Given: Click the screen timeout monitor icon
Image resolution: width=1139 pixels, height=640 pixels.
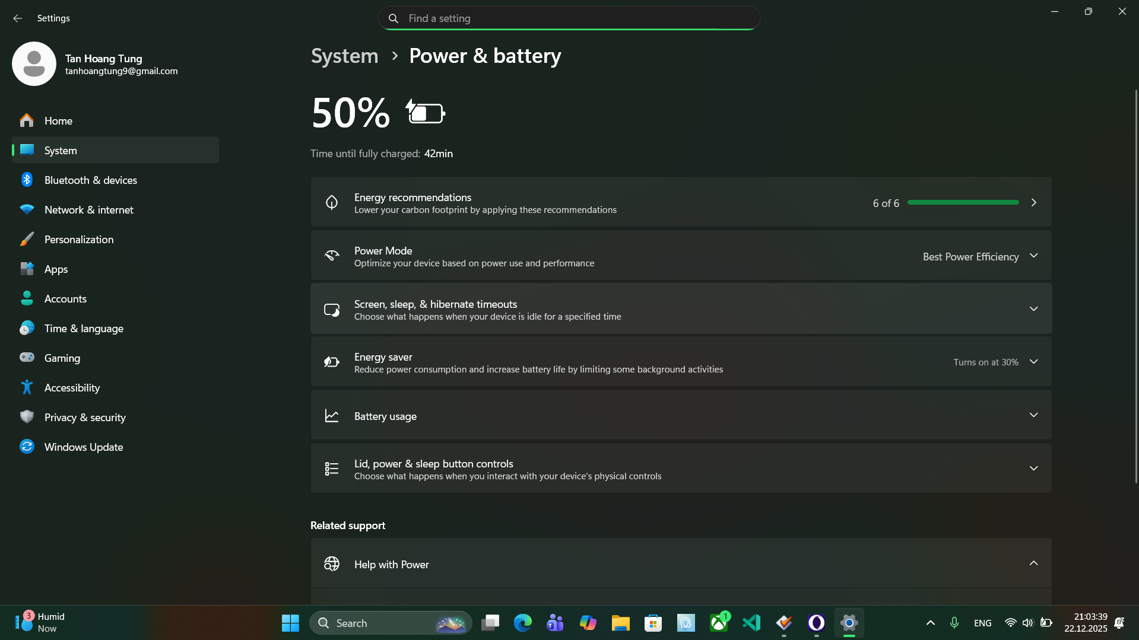Looking at the screenshot, I should 332,309.
